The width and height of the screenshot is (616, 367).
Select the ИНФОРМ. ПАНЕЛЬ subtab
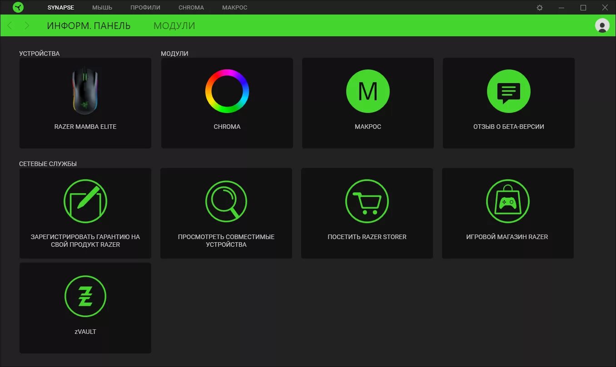pyautogui.click(x=89, y=26)
